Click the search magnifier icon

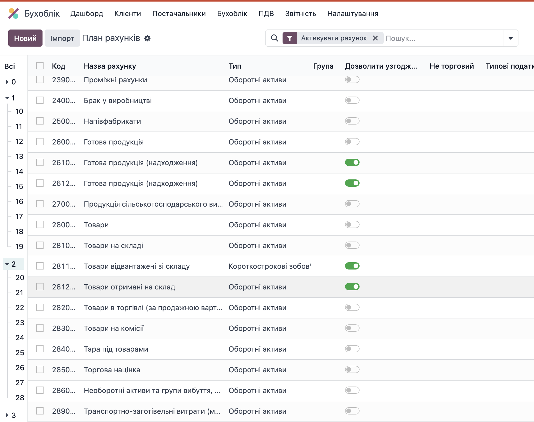point(274,38)
